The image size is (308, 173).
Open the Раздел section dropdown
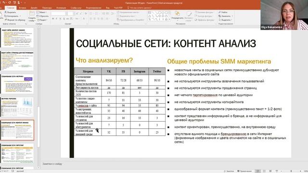pos(42,20)
